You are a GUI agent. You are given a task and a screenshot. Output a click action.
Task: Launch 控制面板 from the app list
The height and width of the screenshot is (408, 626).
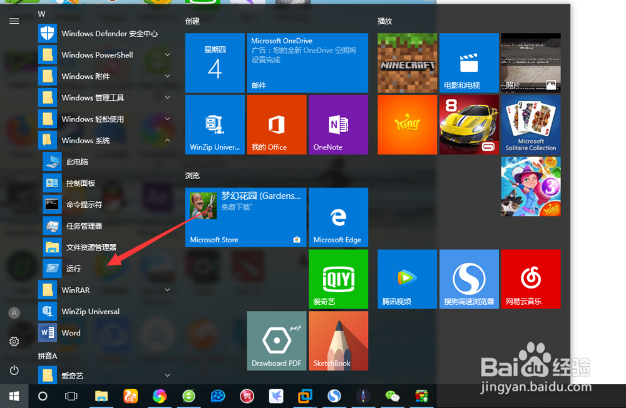pyautogui.click(x=108, y=183)
